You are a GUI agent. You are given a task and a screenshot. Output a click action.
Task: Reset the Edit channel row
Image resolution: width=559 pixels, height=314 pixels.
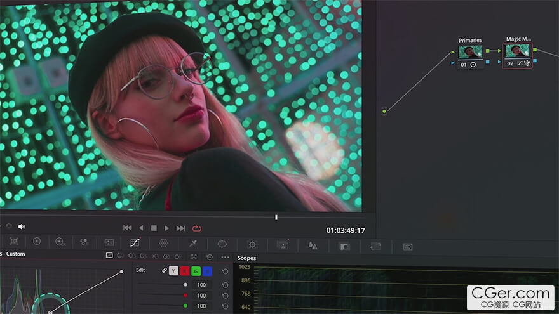click(225, 271)
